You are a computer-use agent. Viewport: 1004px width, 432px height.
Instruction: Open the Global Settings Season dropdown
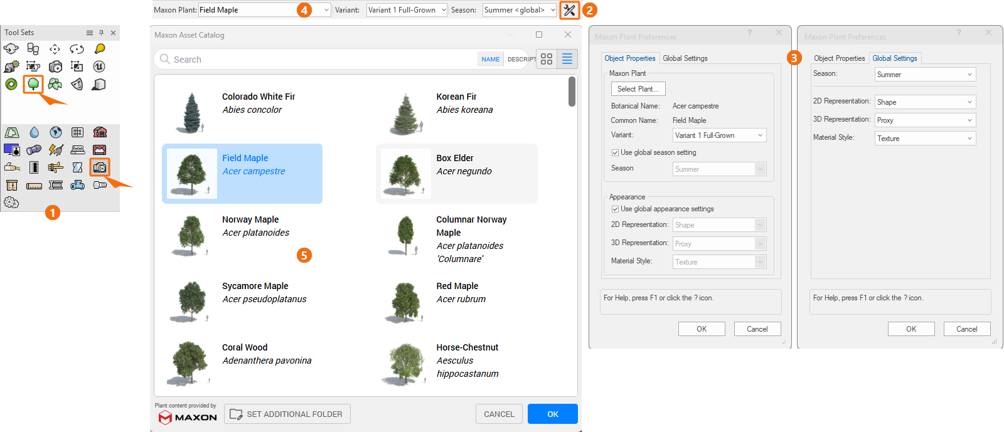[x=926, y=75]
